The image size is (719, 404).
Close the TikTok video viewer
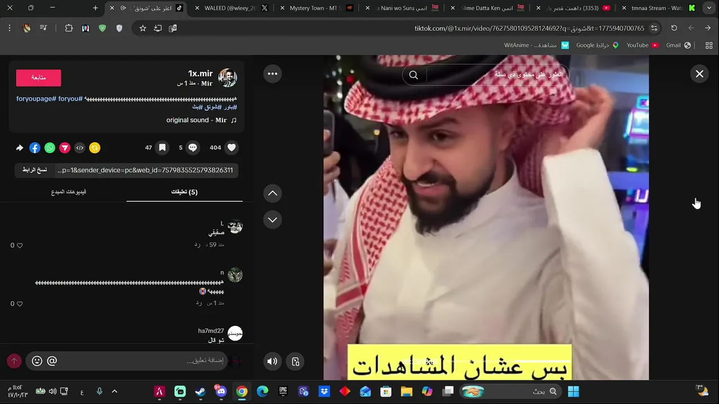click(699, 74)
